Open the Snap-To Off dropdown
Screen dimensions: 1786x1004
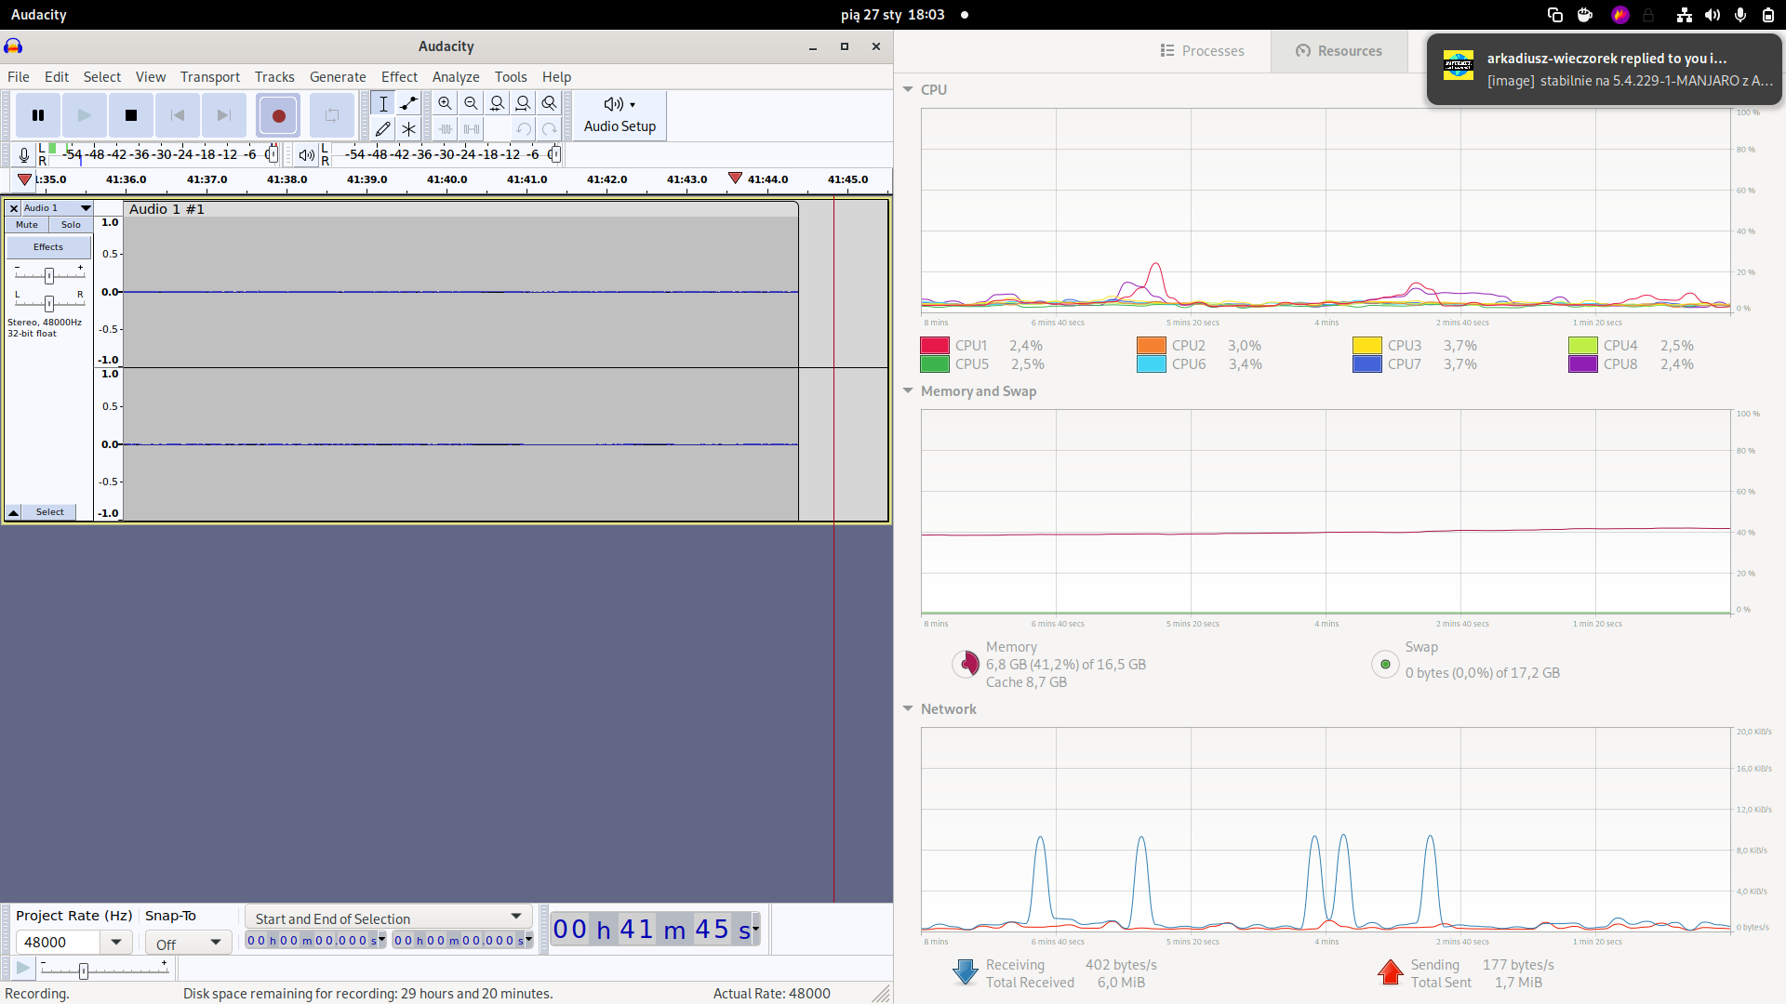click(x=189, y=944)
